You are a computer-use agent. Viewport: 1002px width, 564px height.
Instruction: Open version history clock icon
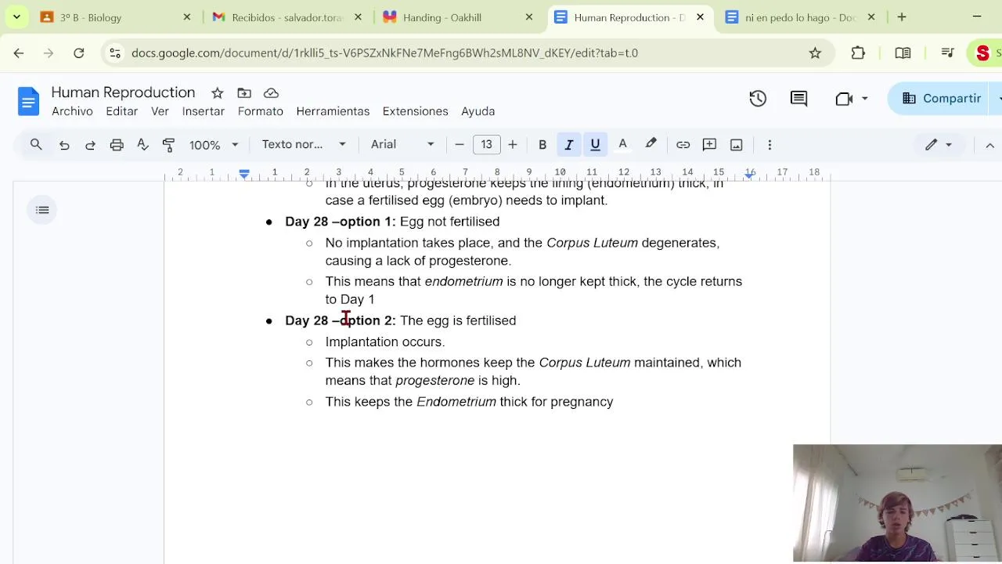(x=758, y=99)
